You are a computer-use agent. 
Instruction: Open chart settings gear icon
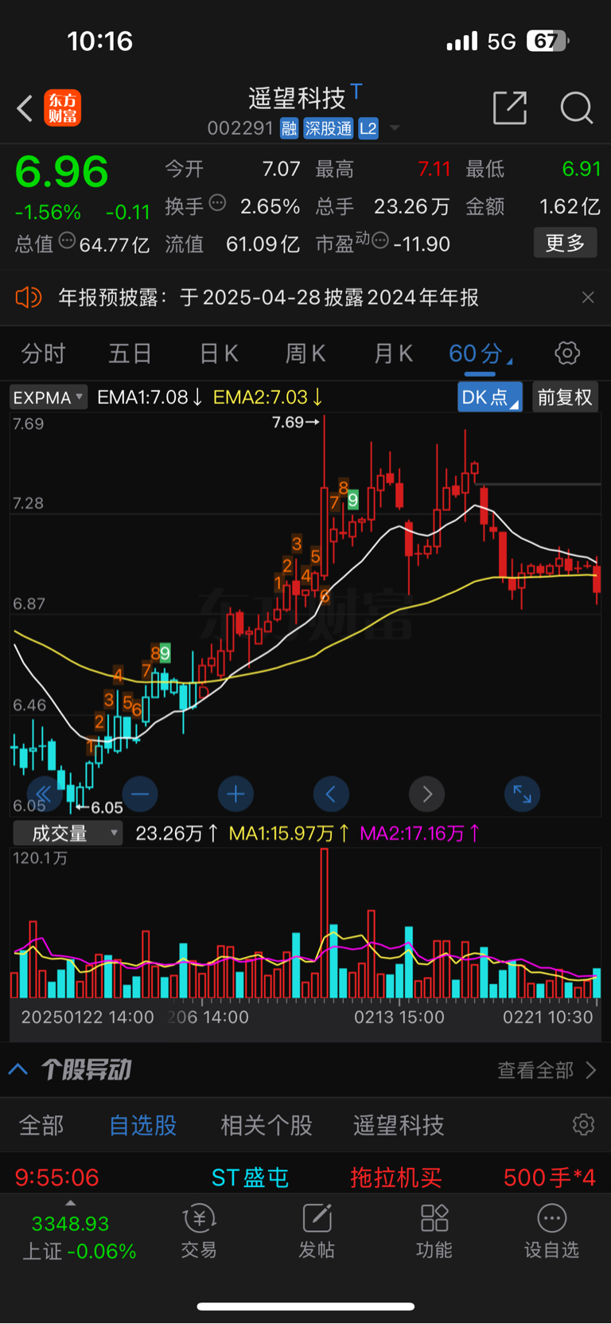pyautogui.click(x=567, y=353)
